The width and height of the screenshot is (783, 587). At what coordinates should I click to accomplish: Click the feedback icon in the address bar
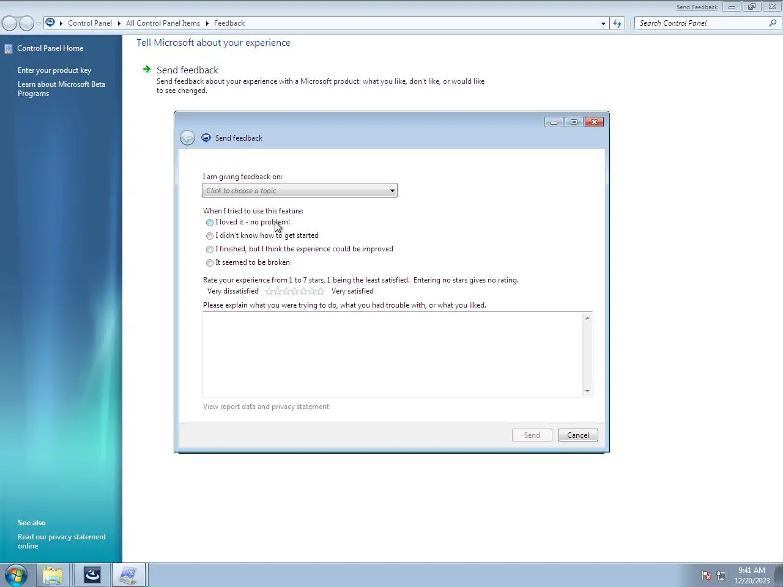(x=50, y=23)
